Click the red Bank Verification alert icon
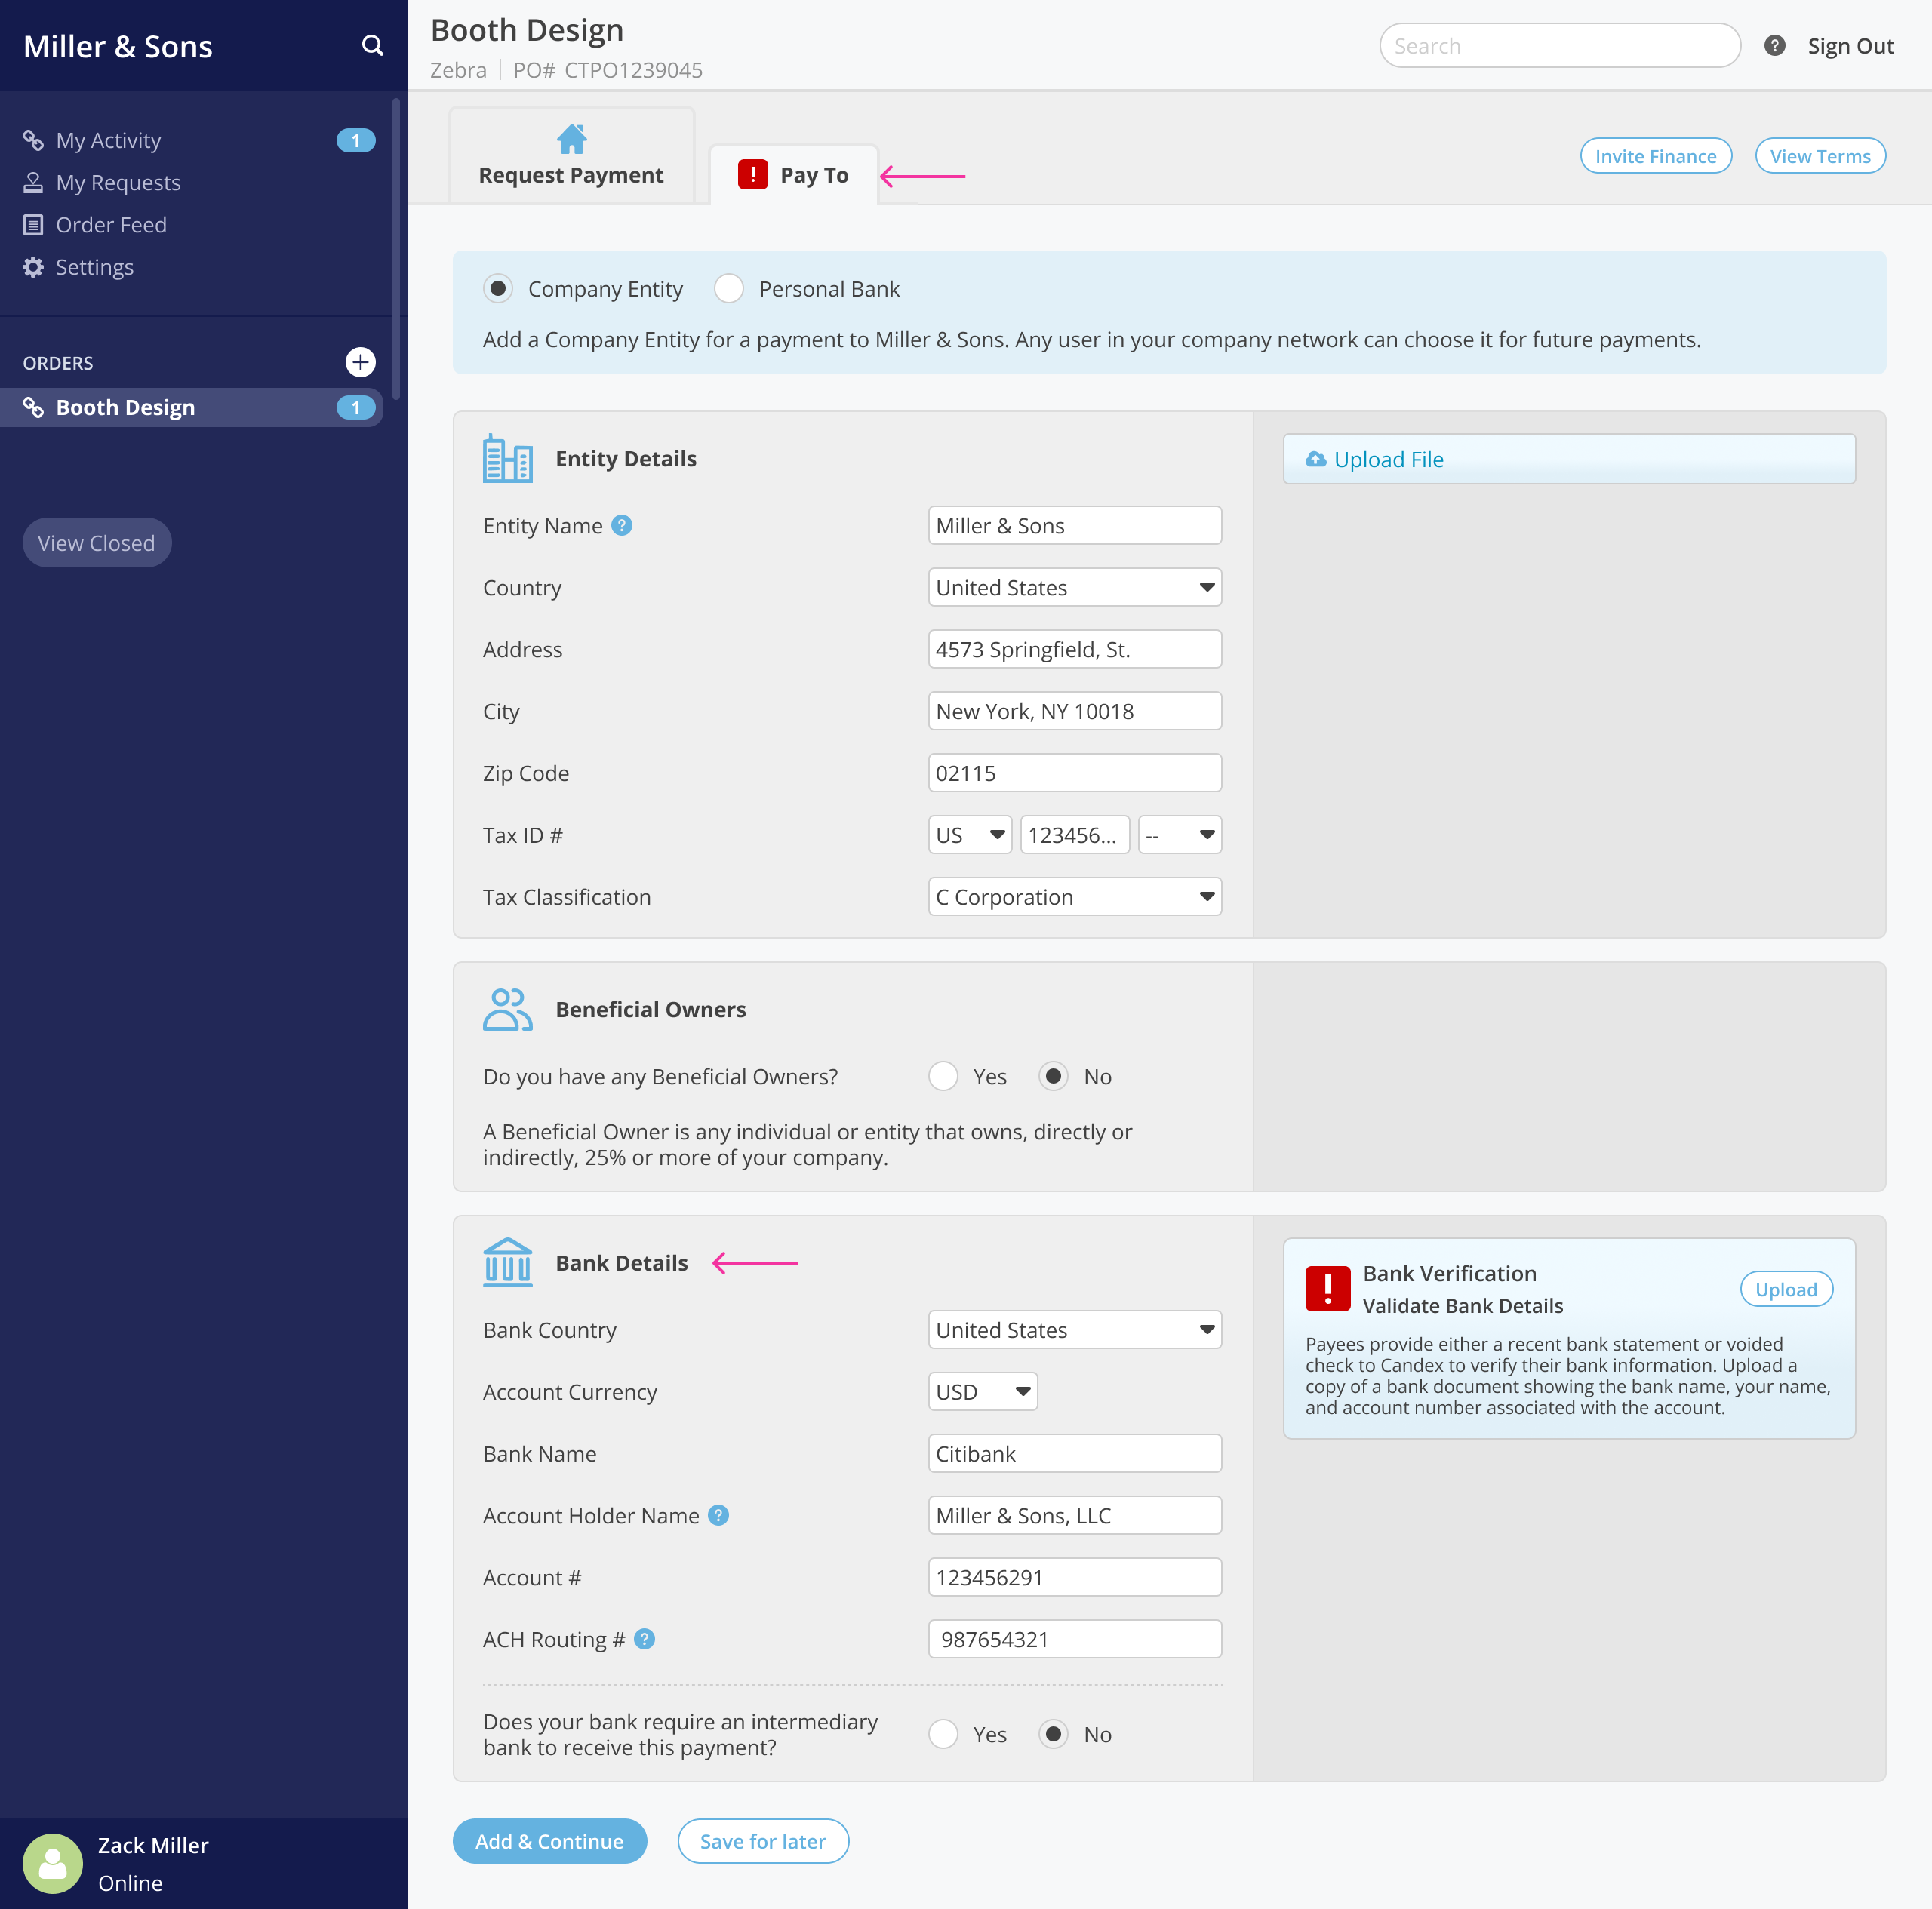Screen dimensions: 1932x1909 point(1327,1288)
